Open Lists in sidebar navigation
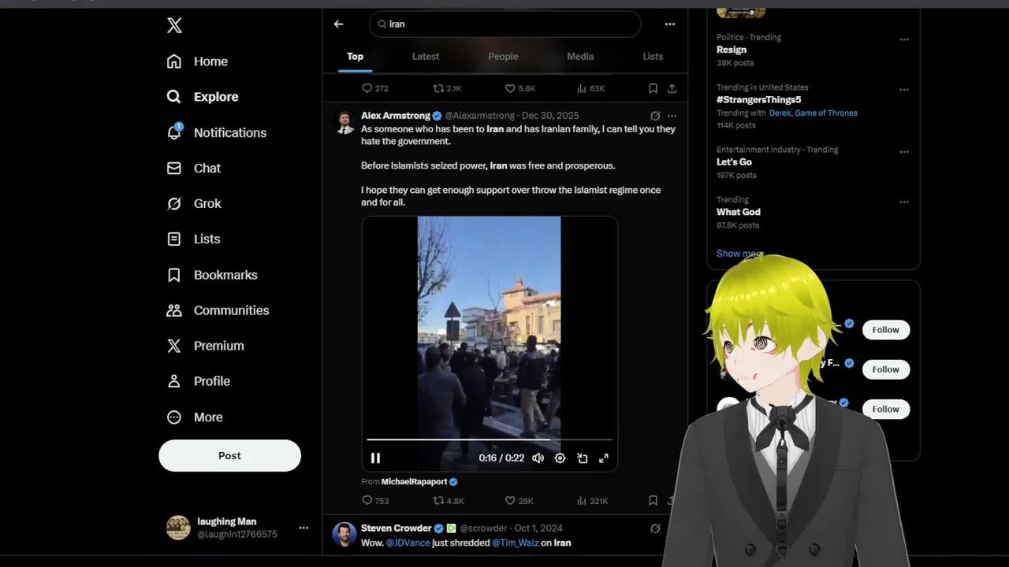 click(x=194, y=239)
